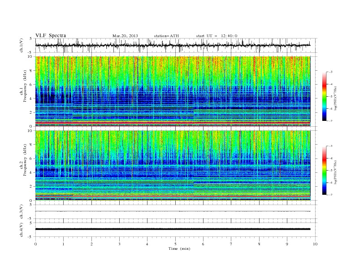Click the ch.2 spectrogram panel
This screenshot has width=355, height=274.
click(x=173, y=166)
